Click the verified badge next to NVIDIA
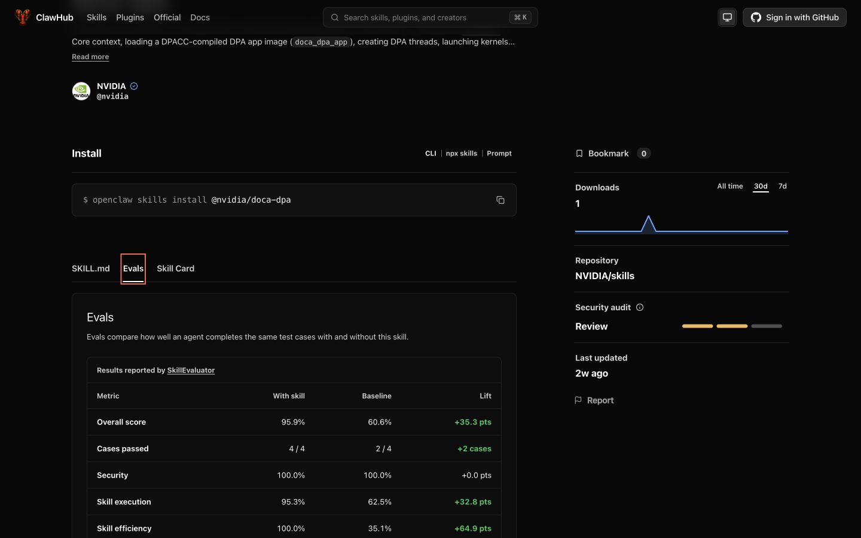Screen dimensions: 861x538 (x=134, y=86)
